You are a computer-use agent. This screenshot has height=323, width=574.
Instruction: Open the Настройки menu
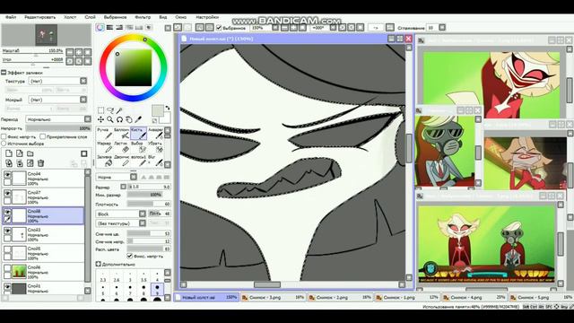pyautogui.click(x=207, y=17)
